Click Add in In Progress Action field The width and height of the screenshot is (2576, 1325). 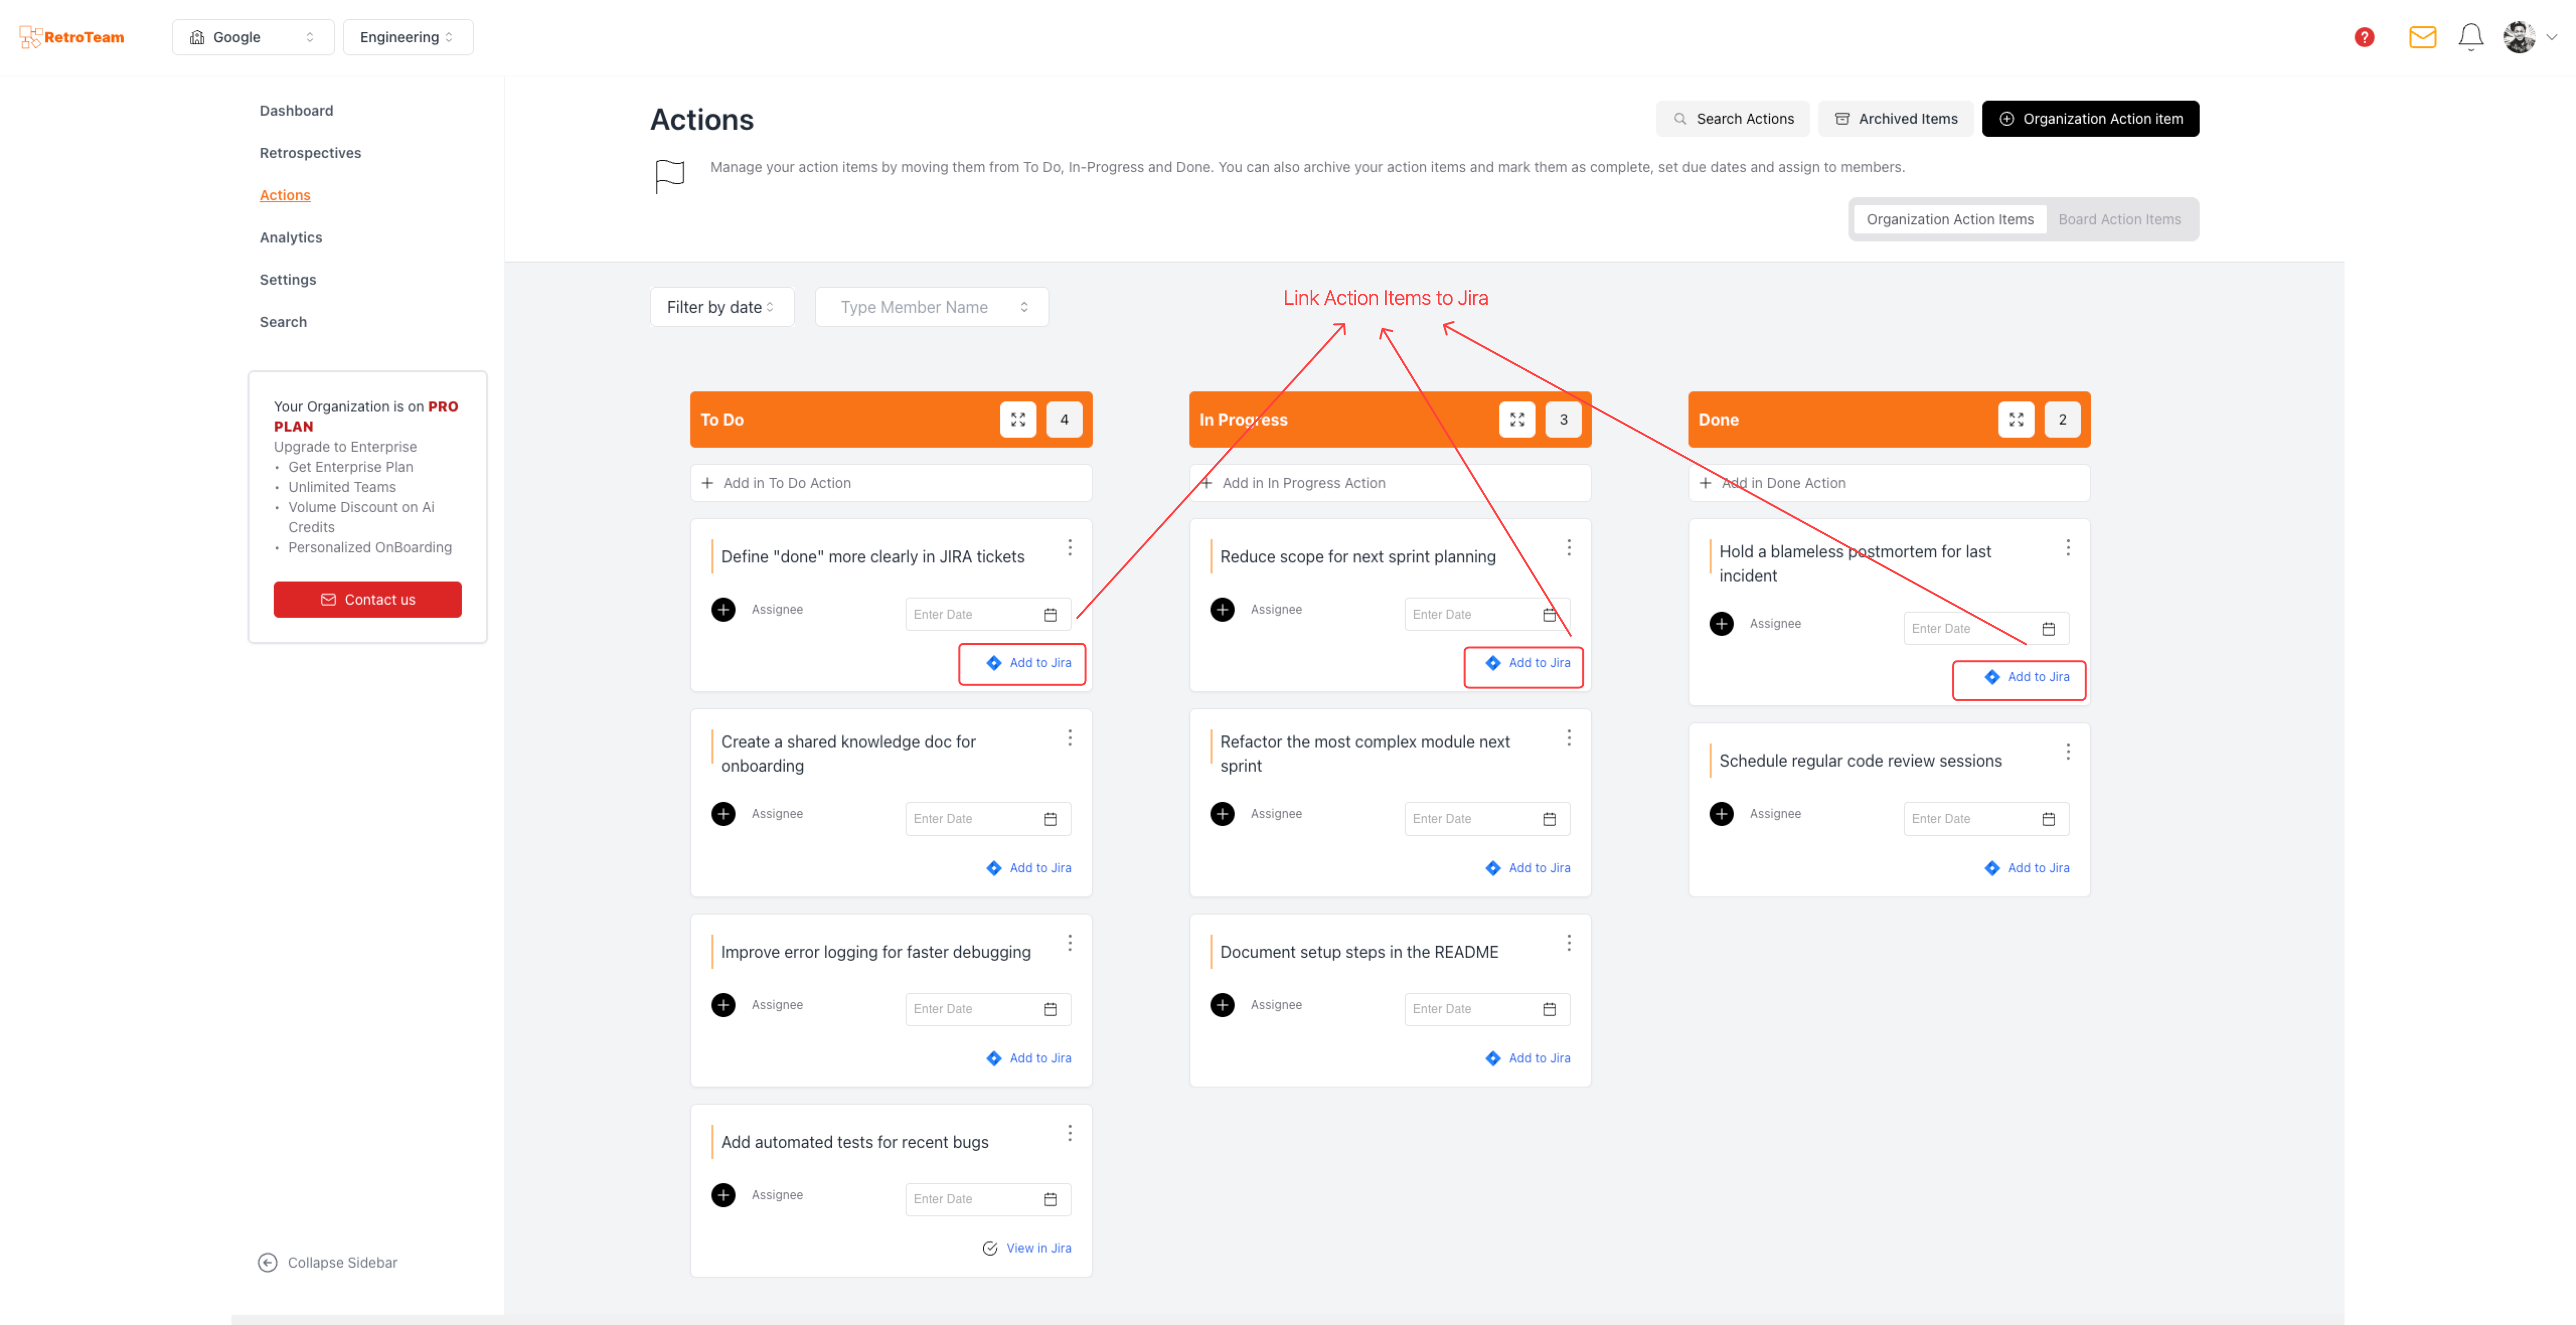coord(1390,483)
